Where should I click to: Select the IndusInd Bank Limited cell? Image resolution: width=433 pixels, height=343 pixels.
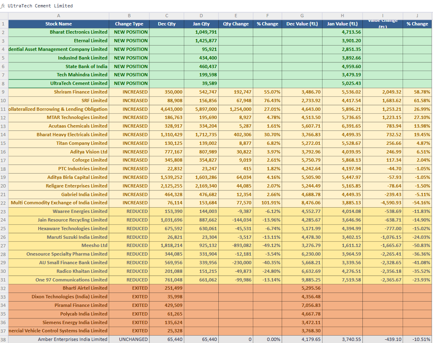coord(59,58)
